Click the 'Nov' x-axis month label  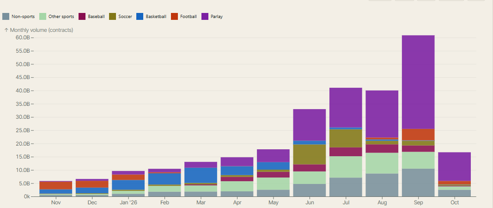56,202
